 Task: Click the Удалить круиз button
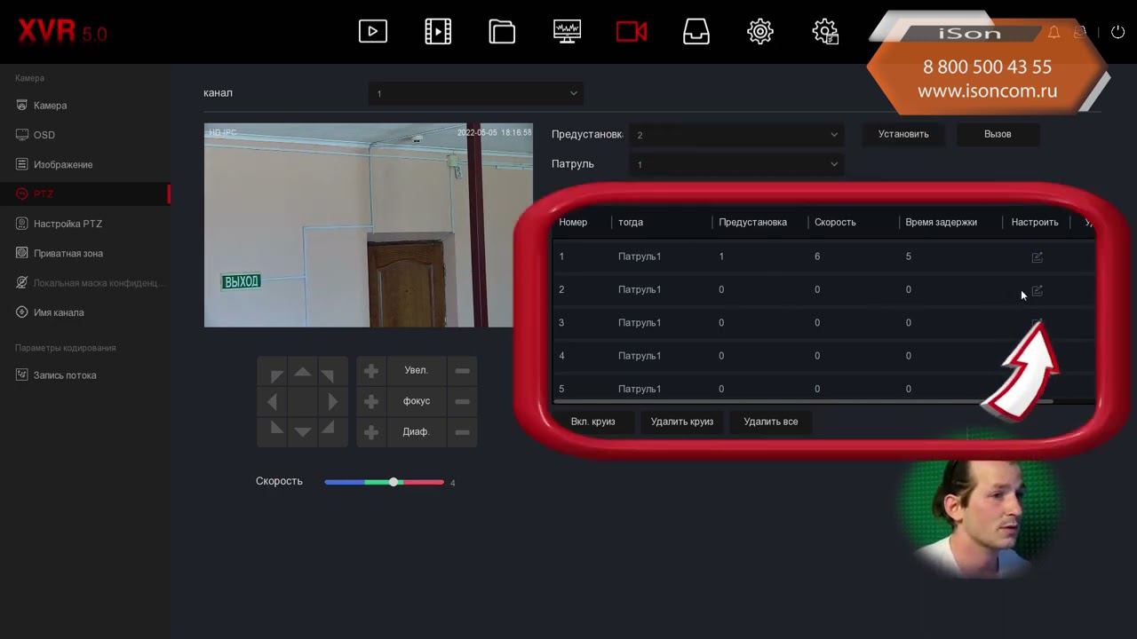pos(682,422)
